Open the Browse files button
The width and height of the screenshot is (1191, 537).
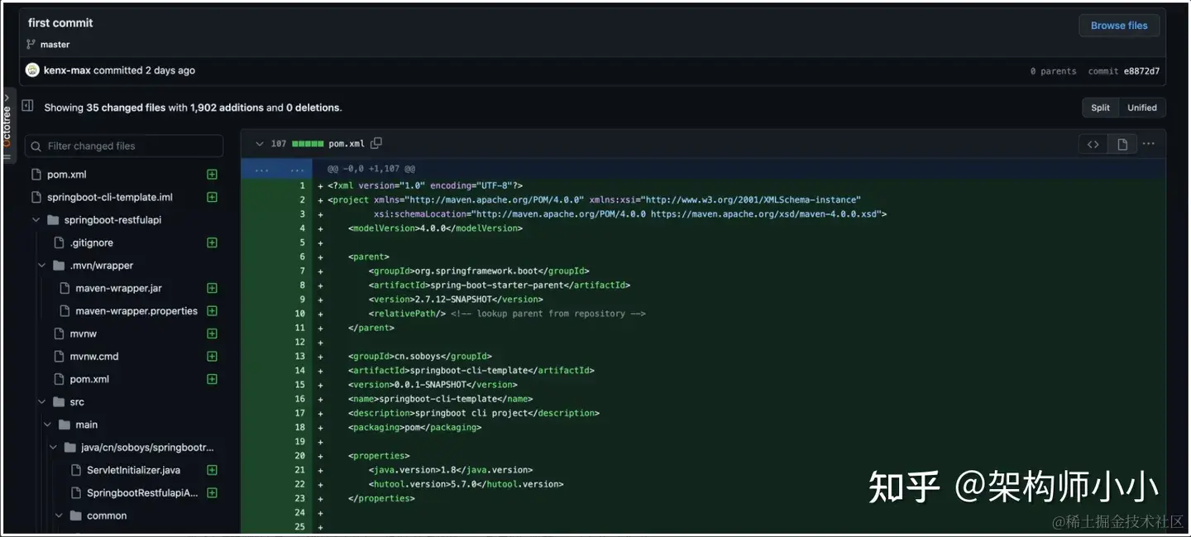point(1119,26)
